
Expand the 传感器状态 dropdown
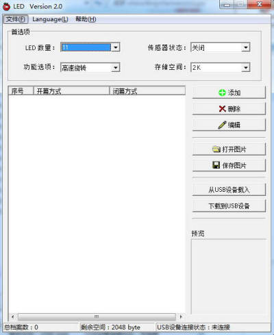246,47
